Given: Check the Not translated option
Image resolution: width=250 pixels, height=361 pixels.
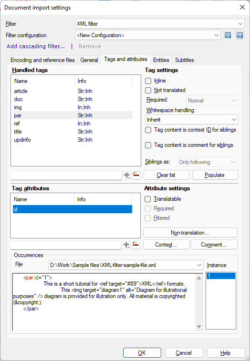Looking at the screenshot, I should [148, 90].
